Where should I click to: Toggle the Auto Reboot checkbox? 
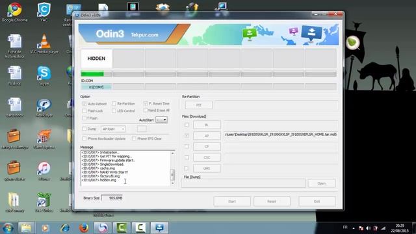point(84,104)
